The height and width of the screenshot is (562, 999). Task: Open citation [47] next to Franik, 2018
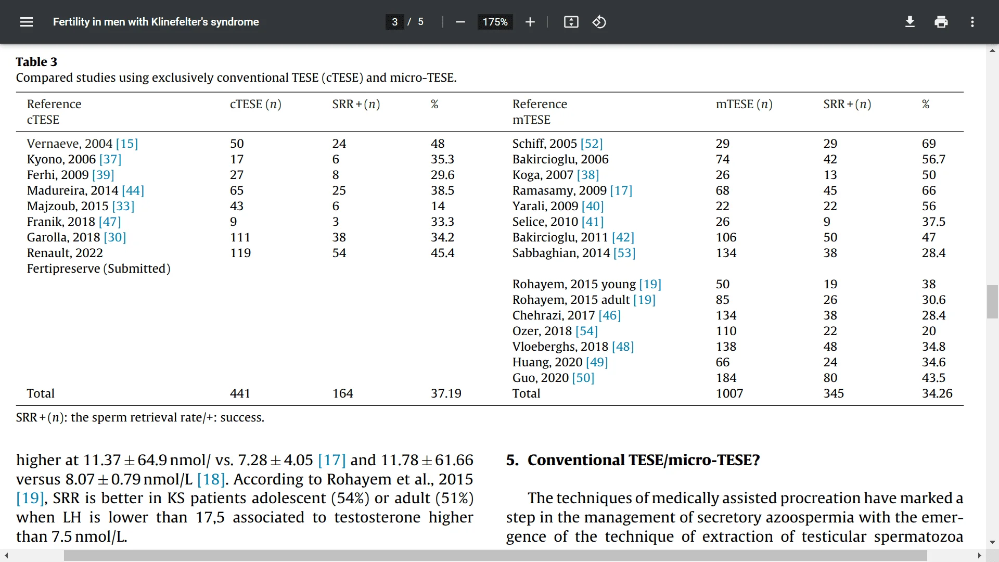(110, 222)
